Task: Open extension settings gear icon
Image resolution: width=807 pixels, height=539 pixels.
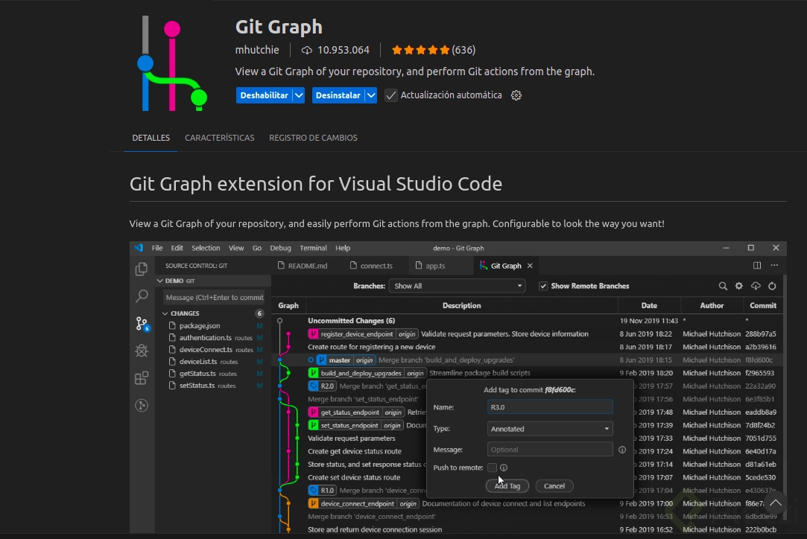Action: (x=516, y=95)
